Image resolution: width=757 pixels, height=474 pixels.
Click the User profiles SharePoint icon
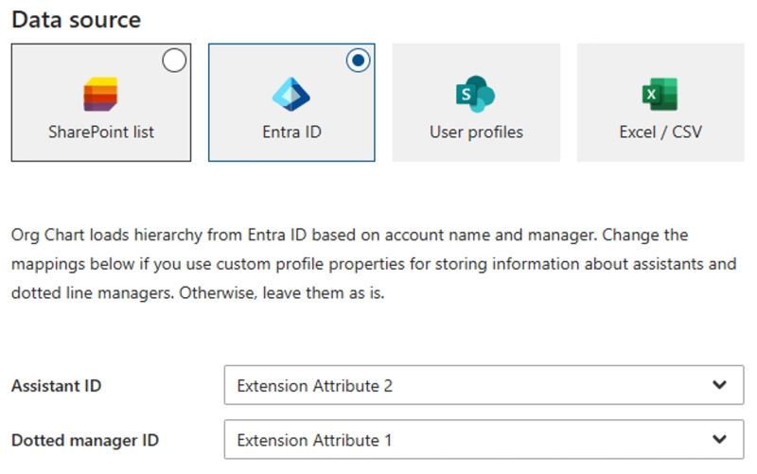pos(476,94)
